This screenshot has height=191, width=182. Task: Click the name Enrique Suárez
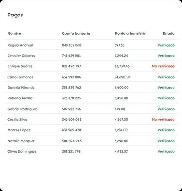click(x=20, y=66)
